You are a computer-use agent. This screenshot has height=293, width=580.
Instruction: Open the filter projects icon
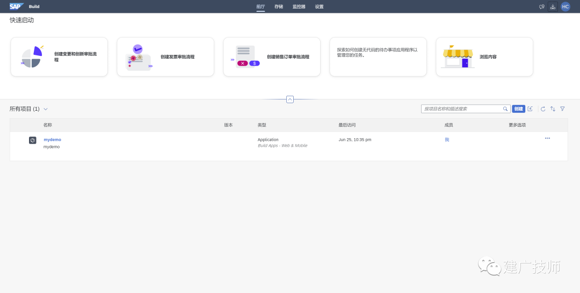pos(562,109)
